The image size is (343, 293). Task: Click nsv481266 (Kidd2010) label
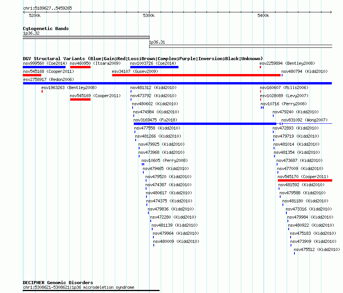(x=158, y=136)
